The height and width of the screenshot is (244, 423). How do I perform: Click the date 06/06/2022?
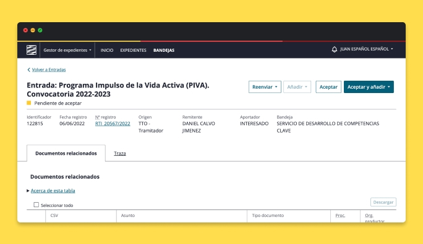pos(72,124)
